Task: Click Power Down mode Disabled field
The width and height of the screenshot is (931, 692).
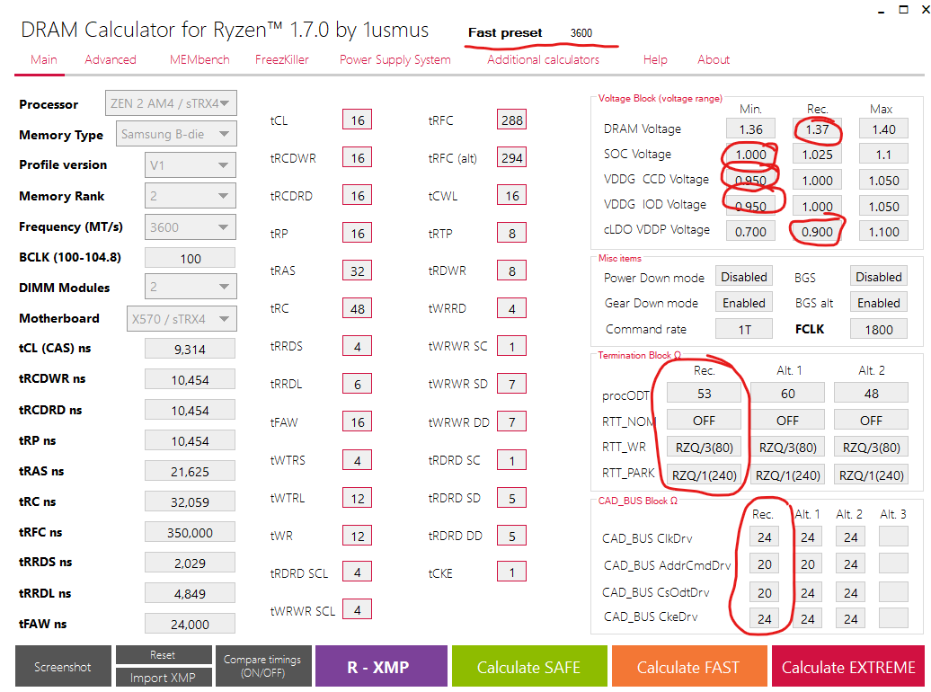Action: (x=744, y=277)
